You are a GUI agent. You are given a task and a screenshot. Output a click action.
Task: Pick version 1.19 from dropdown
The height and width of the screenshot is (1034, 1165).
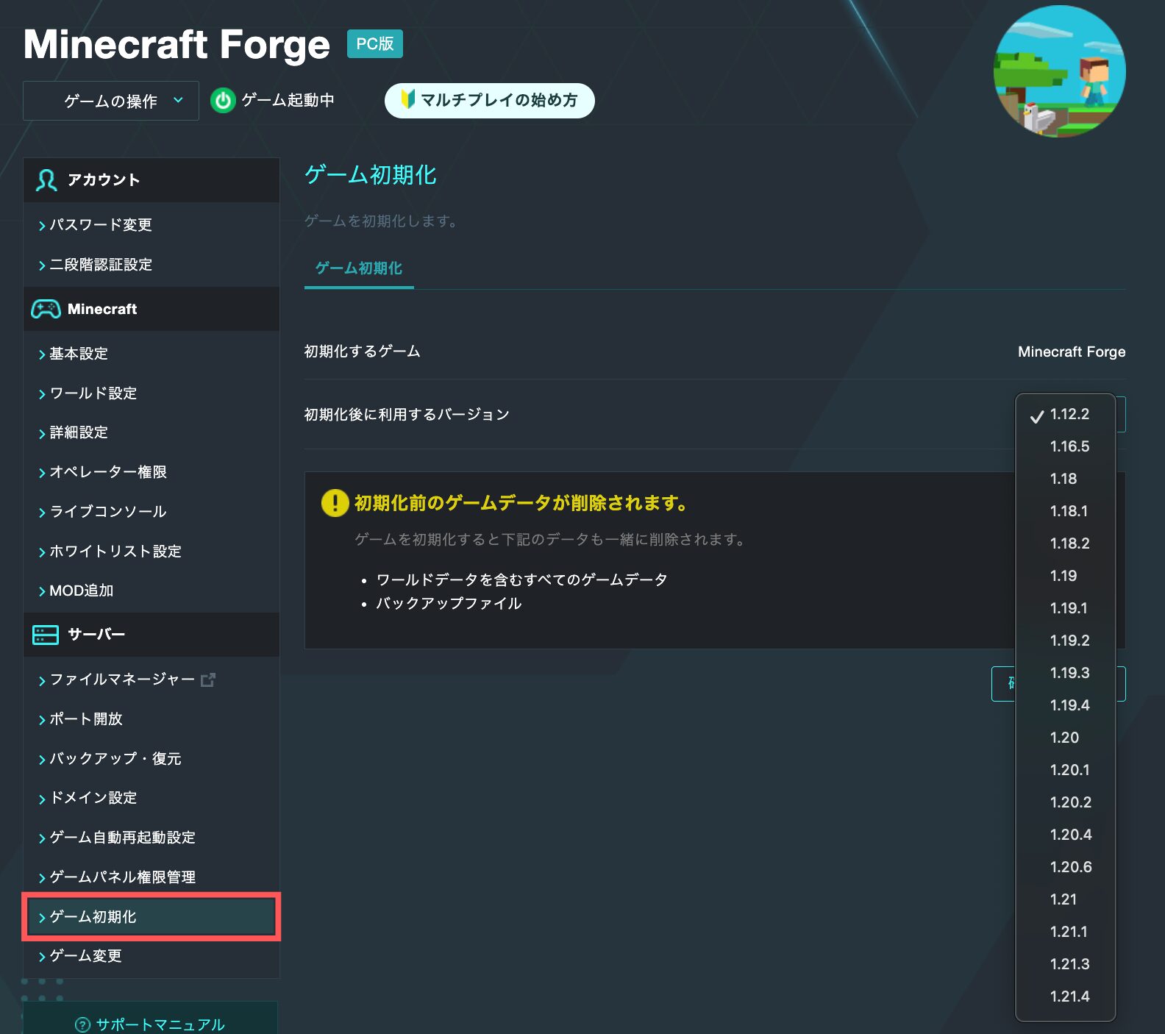[x=1066, y=576]
